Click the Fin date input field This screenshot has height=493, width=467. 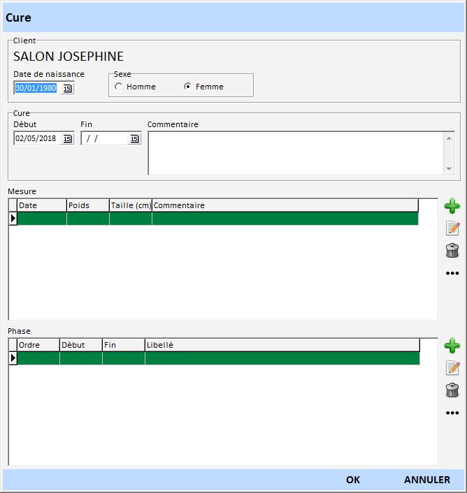[105, 139]
